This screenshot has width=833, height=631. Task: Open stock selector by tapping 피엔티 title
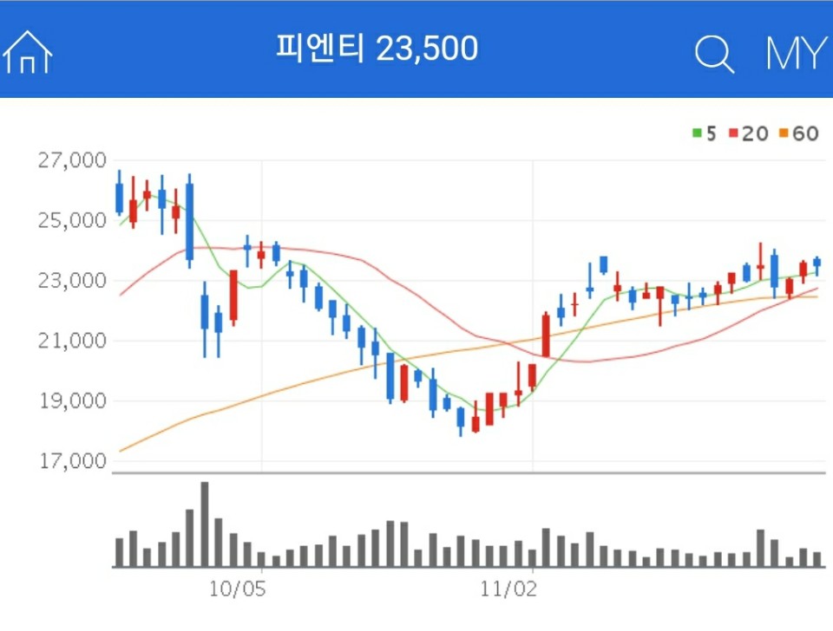377,49
